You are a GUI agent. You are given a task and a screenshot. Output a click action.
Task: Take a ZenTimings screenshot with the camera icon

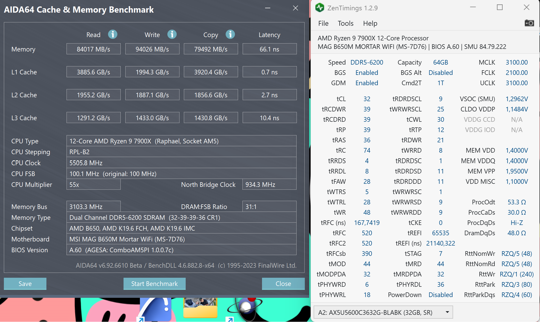pos(529,23)
